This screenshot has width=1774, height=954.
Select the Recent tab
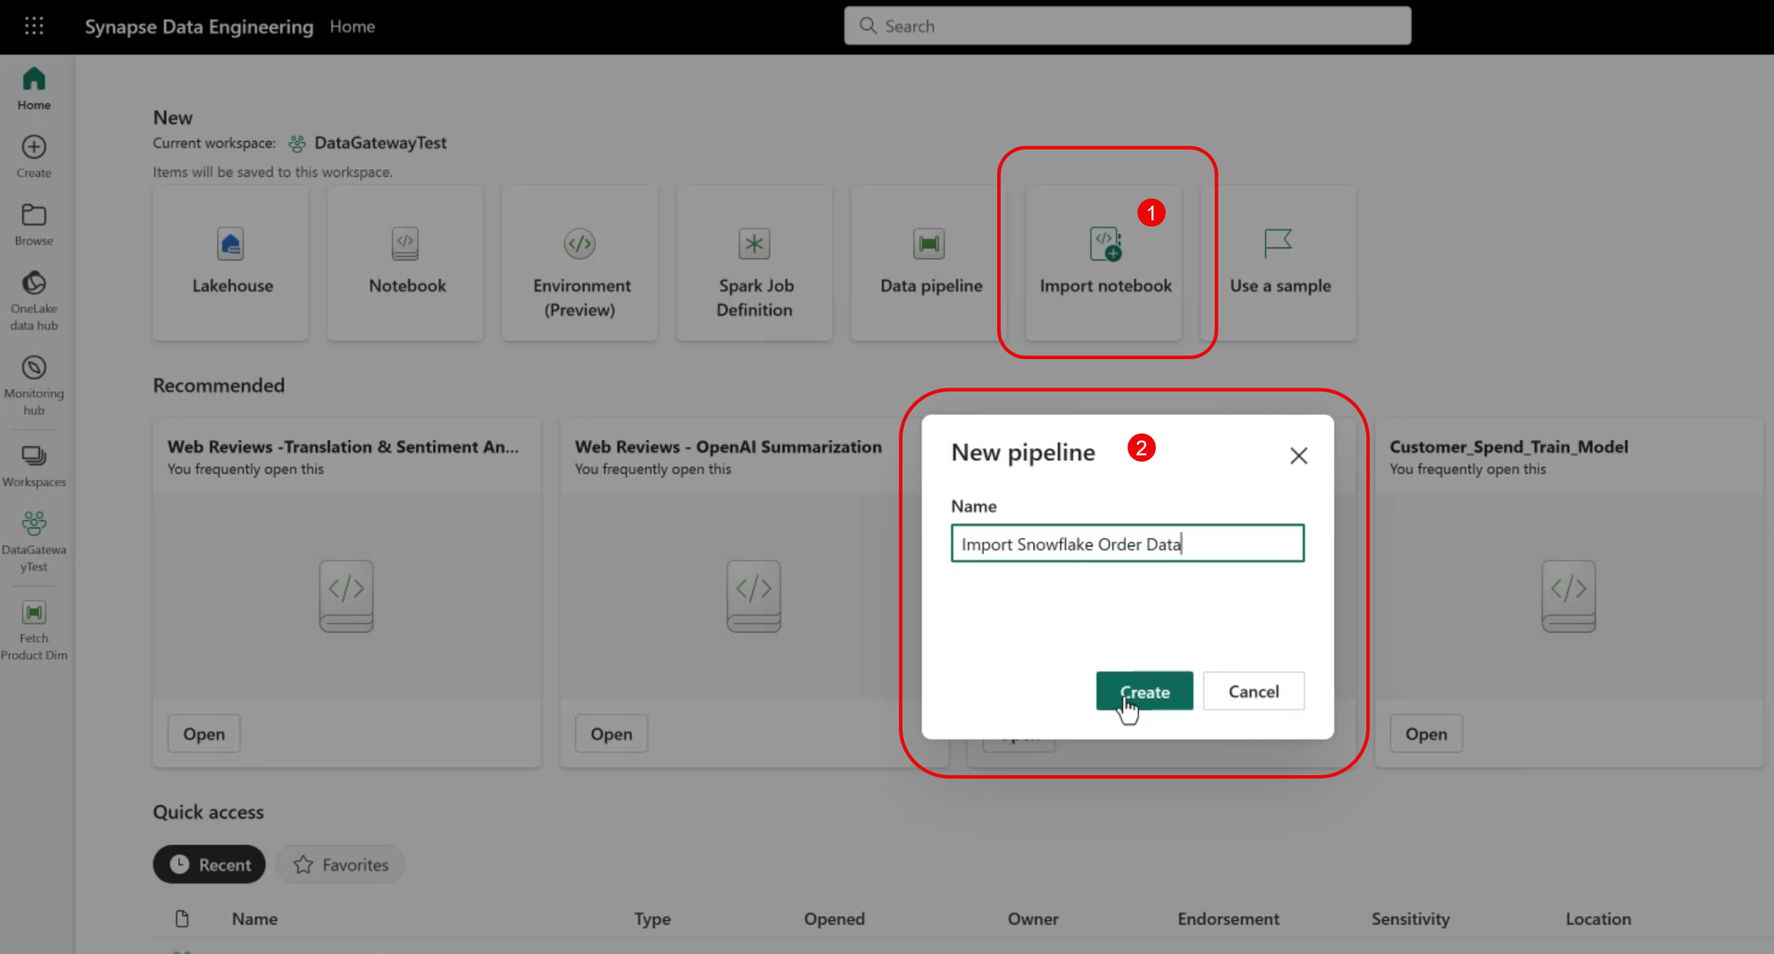pyautogui.click(x=209, y=864)
